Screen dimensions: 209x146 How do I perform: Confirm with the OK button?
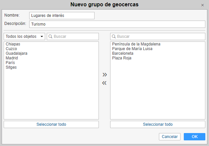click(x=194, y=137)
